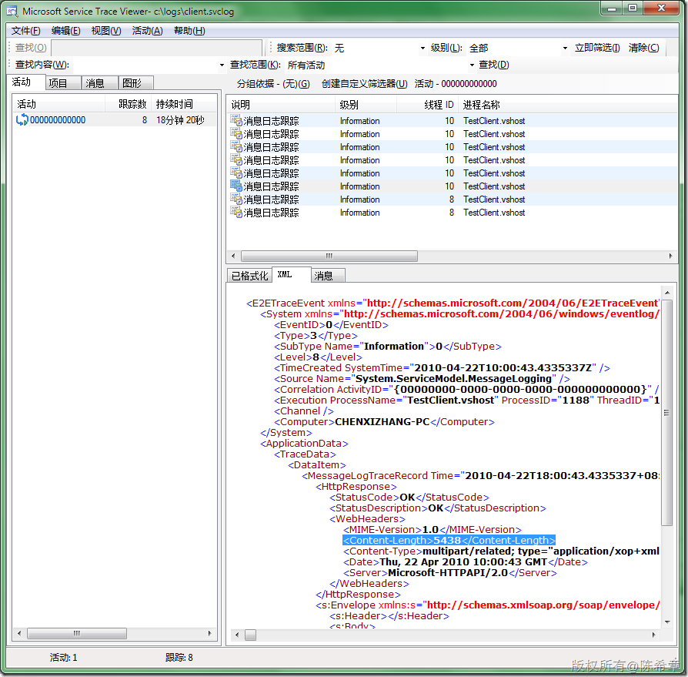688x677 pixels.
Task: Click the XML pane horizontal scrollbar thumb
Action: (x=250, y=635)
